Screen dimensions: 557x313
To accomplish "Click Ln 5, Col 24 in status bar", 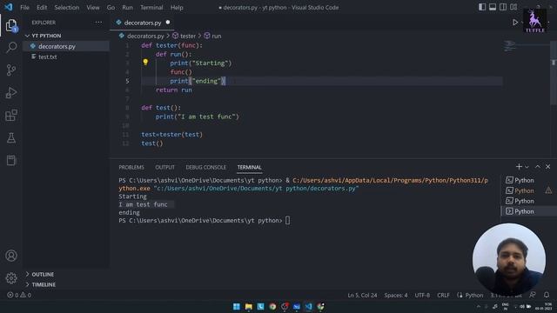I will pyautogui.click(x=362, y=296).
